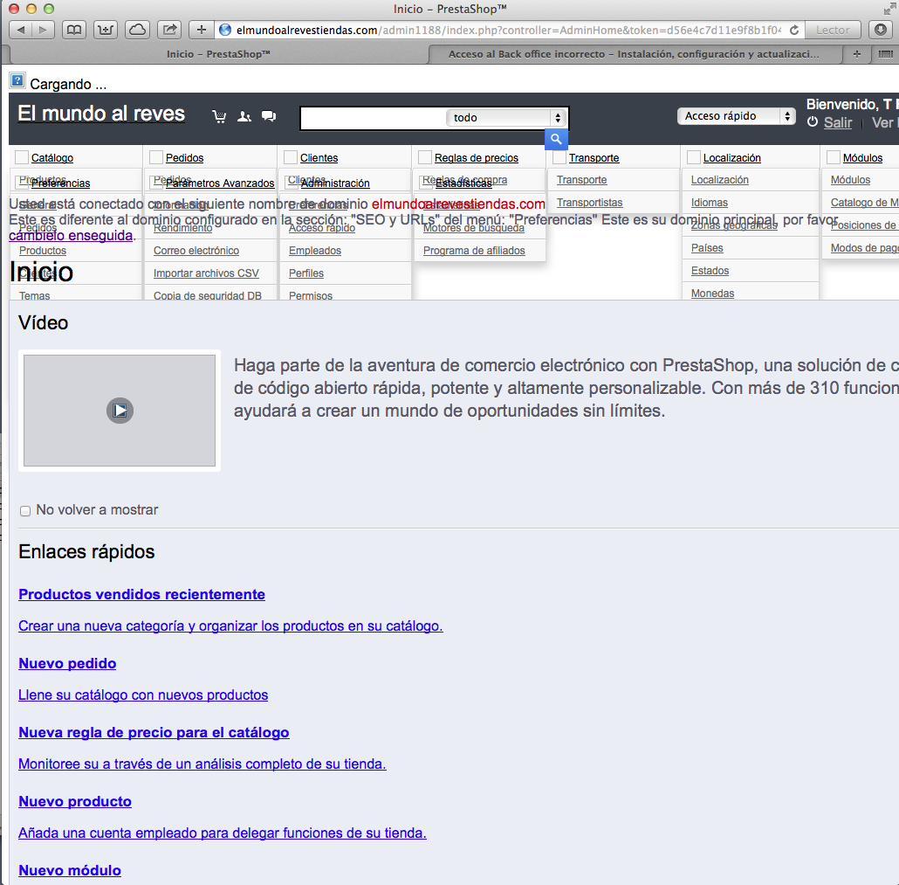899x885 pixels.
Task: Open the 'Nuevo módulo' quick link
Action: click(x=69, y=870)
